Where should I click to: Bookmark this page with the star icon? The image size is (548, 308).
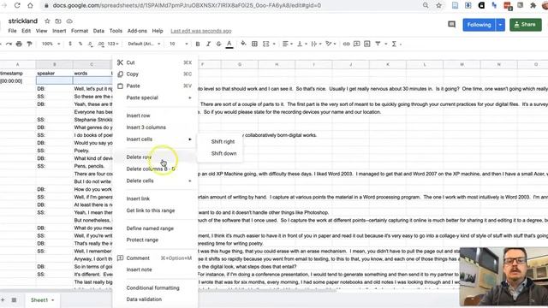pos(439,5)
